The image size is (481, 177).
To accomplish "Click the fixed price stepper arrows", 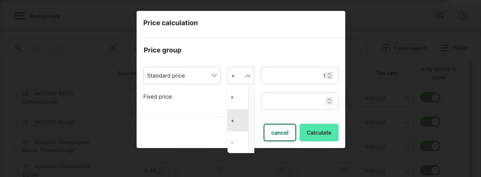I will point(329,101).
